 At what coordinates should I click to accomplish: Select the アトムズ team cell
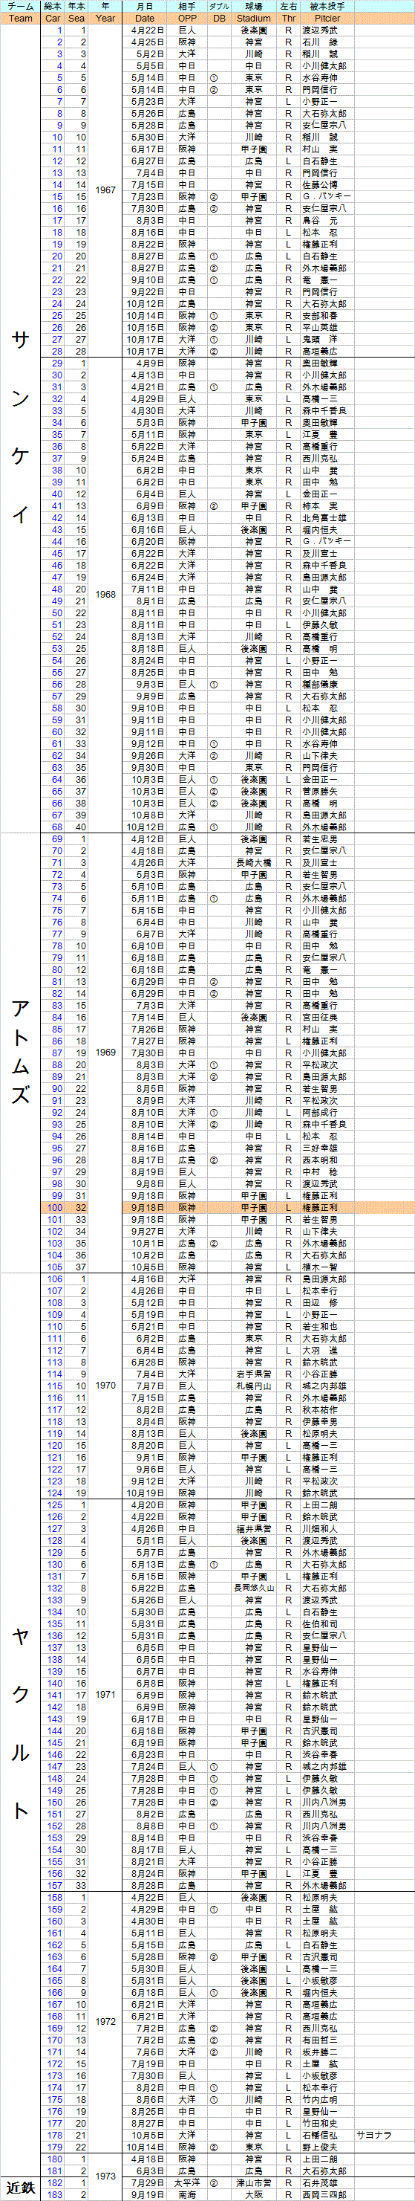pyautogui.click(x=21, y=1052)
